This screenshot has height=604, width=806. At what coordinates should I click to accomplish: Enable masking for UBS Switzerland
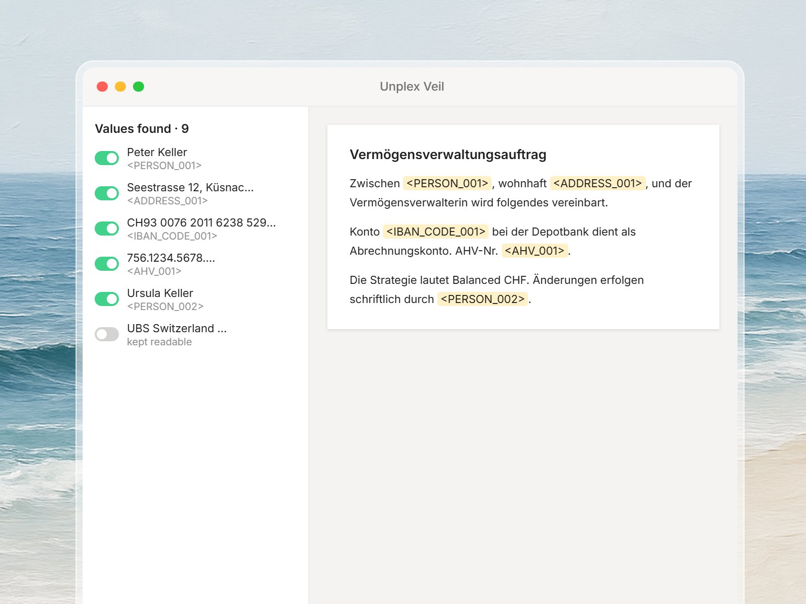point(107,334)
